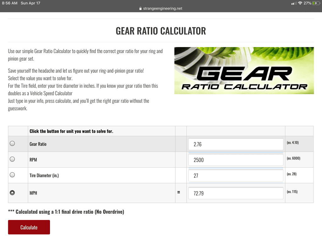
Task: Tap the lock icon beside the URL
Action: click(141, 8)
